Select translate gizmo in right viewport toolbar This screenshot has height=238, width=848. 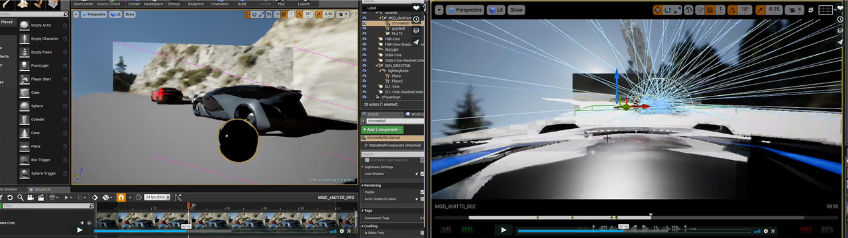click(658, 10)
